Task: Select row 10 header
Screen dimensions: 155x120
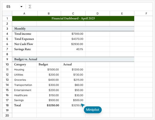Action: coord(7,65)
